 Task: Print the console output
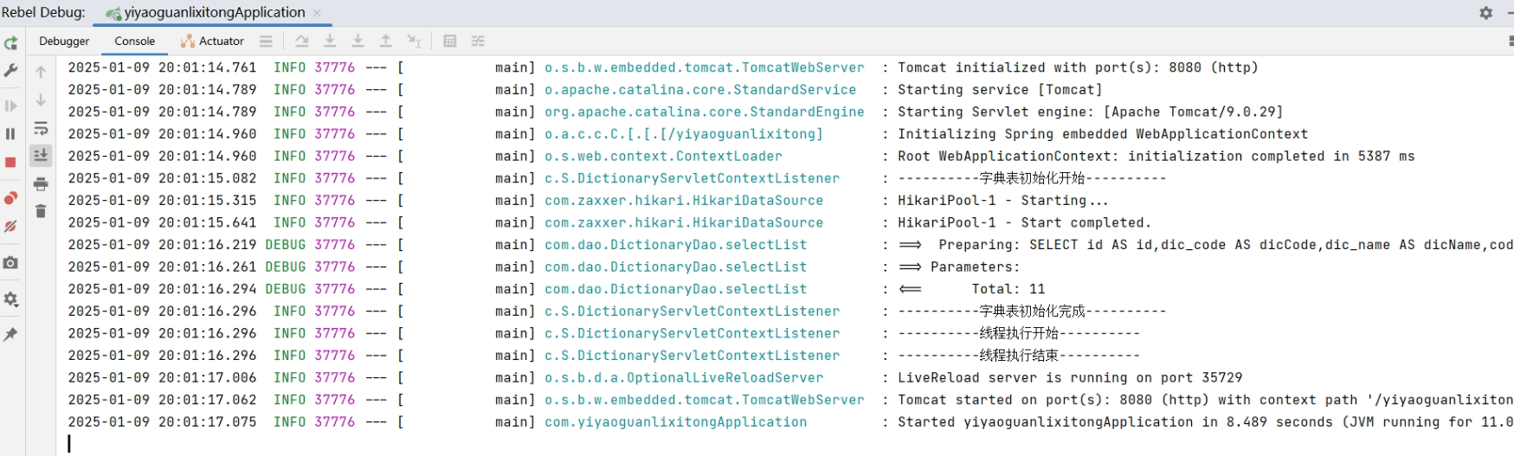coord(41,184)
